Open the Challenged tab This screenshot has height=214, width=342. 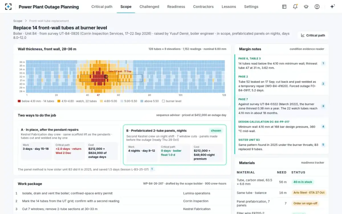tap(149, 7)
